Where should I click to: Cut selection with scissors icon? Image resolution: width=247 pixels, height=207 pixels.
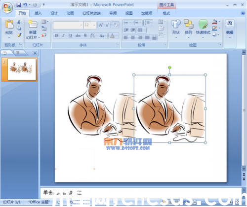pos(19,22)
